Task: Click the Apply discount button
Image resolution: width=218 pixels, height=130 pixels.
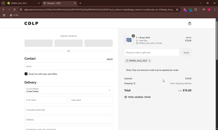Action: pyautogui.click(x=186, y=52)
